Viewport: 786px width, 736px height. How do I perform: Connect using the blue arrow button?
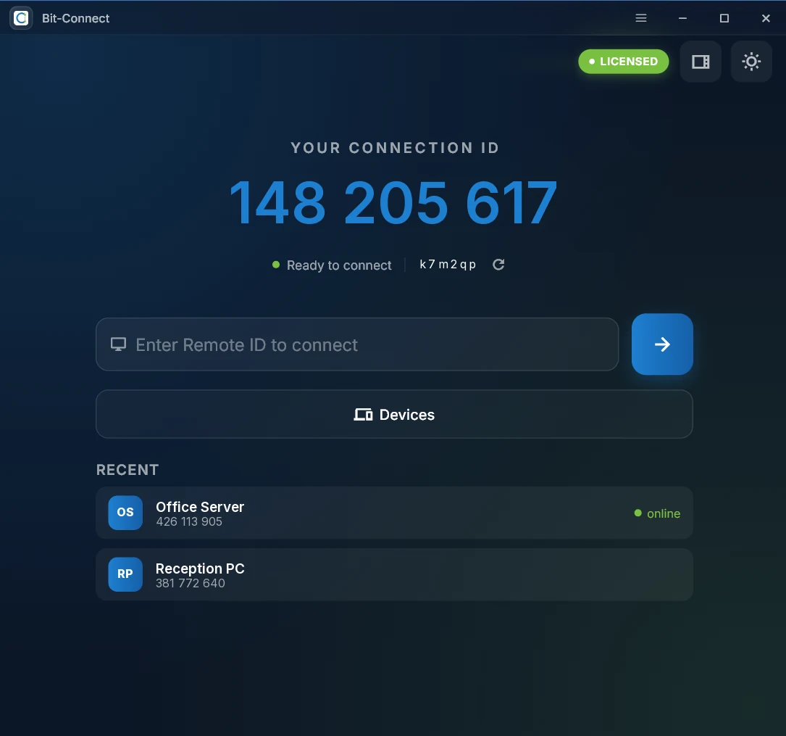coord(662,344)
